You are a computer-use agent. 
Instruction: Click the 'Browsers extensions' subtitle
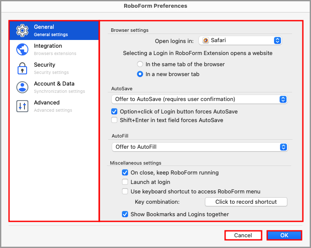(55, 54)
